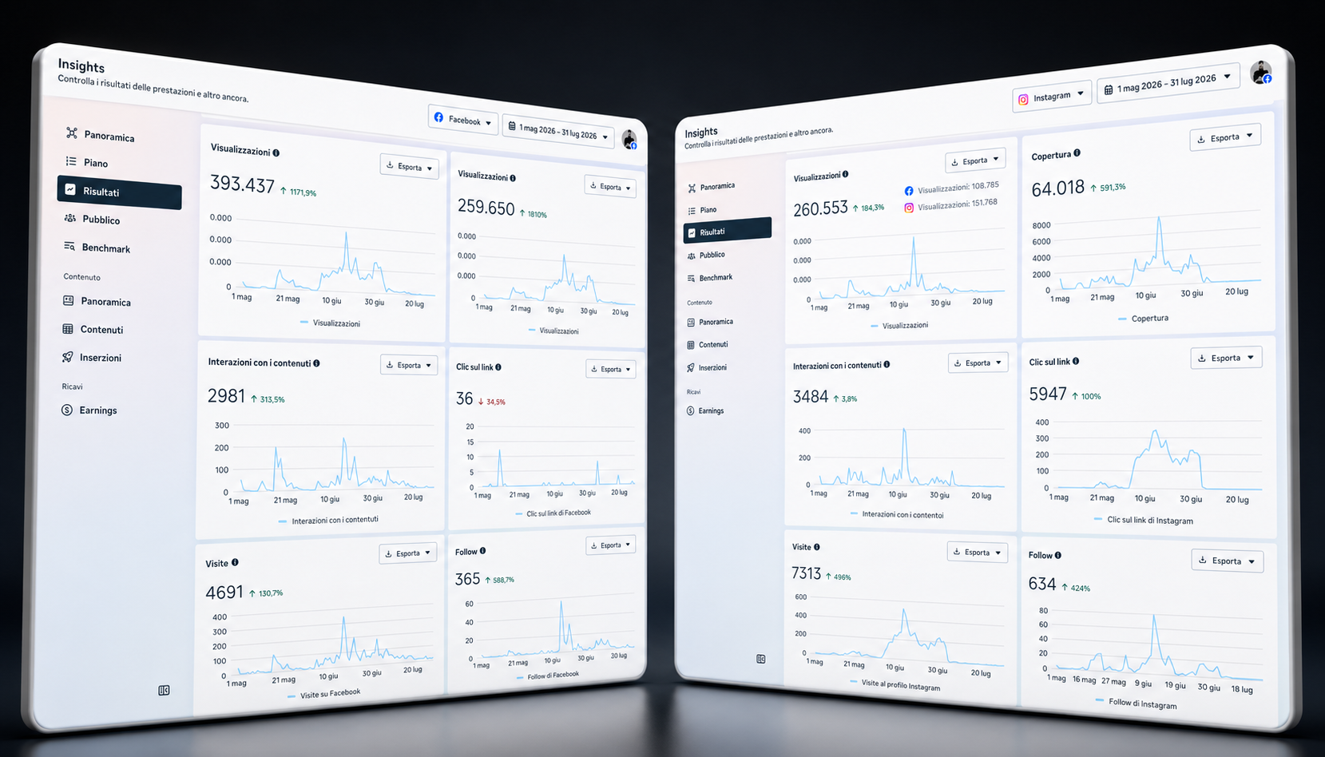Click content Panoramica icon in left panel
The image size is (1325, 757).
[68, 301]
